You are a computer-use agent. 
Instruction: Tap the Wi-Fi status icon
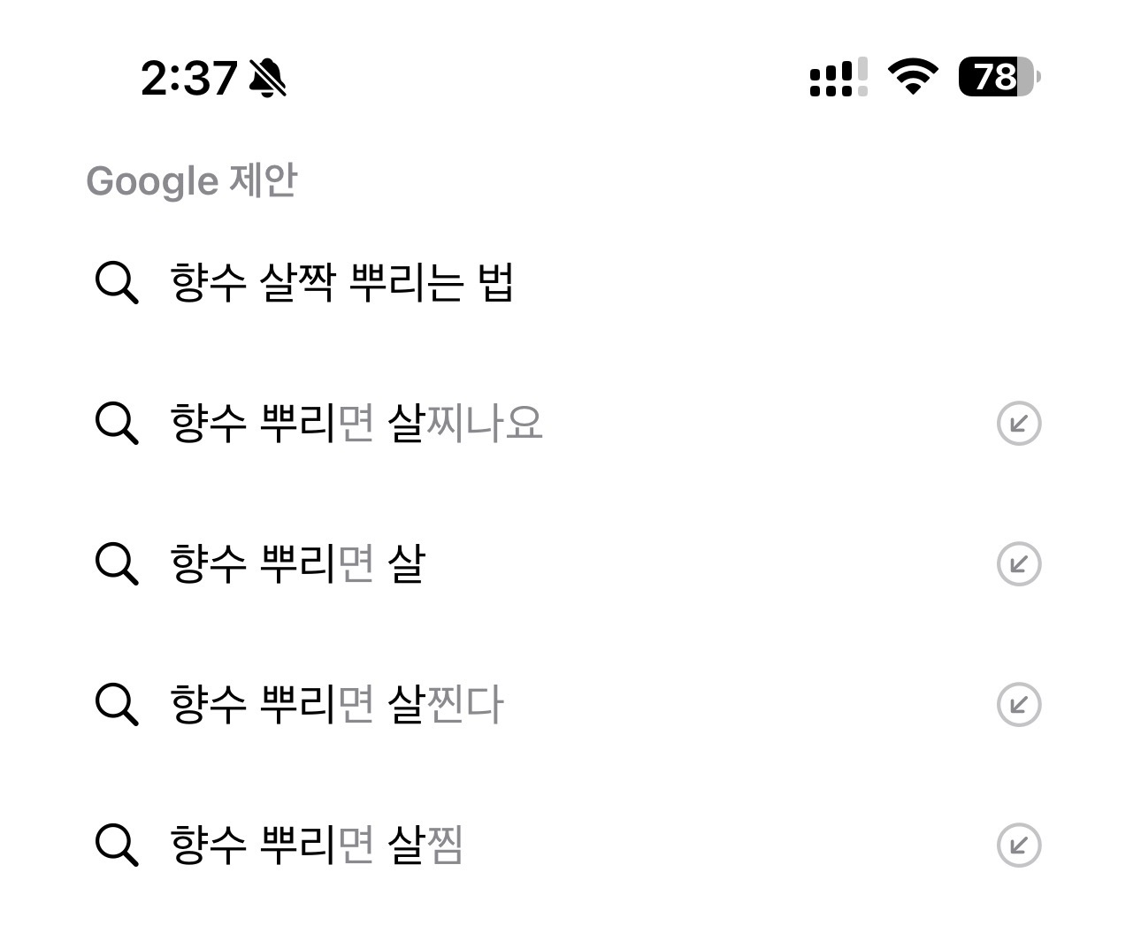tap(913, 77)
